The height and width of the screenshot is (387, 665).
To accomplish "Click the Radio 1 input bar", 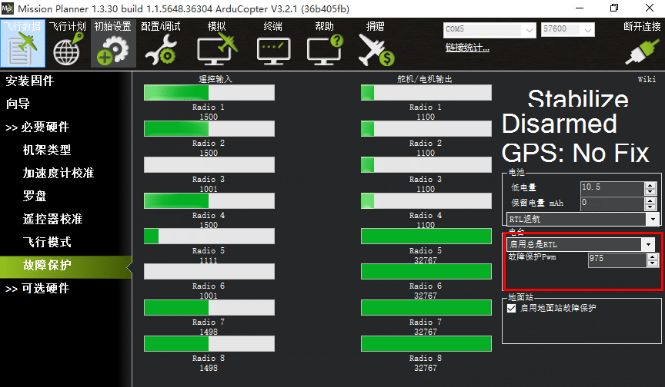I will (209, 93).
